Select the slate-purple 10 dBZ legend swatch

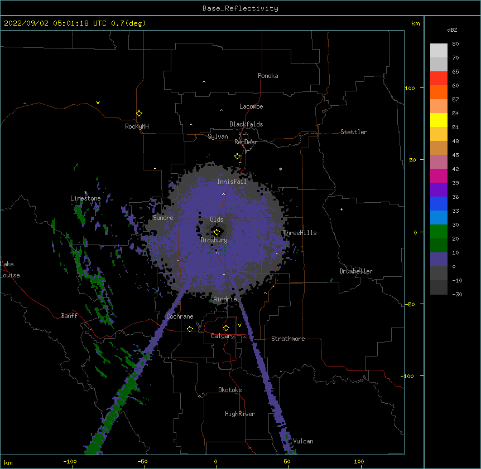(x=439, y=260)
